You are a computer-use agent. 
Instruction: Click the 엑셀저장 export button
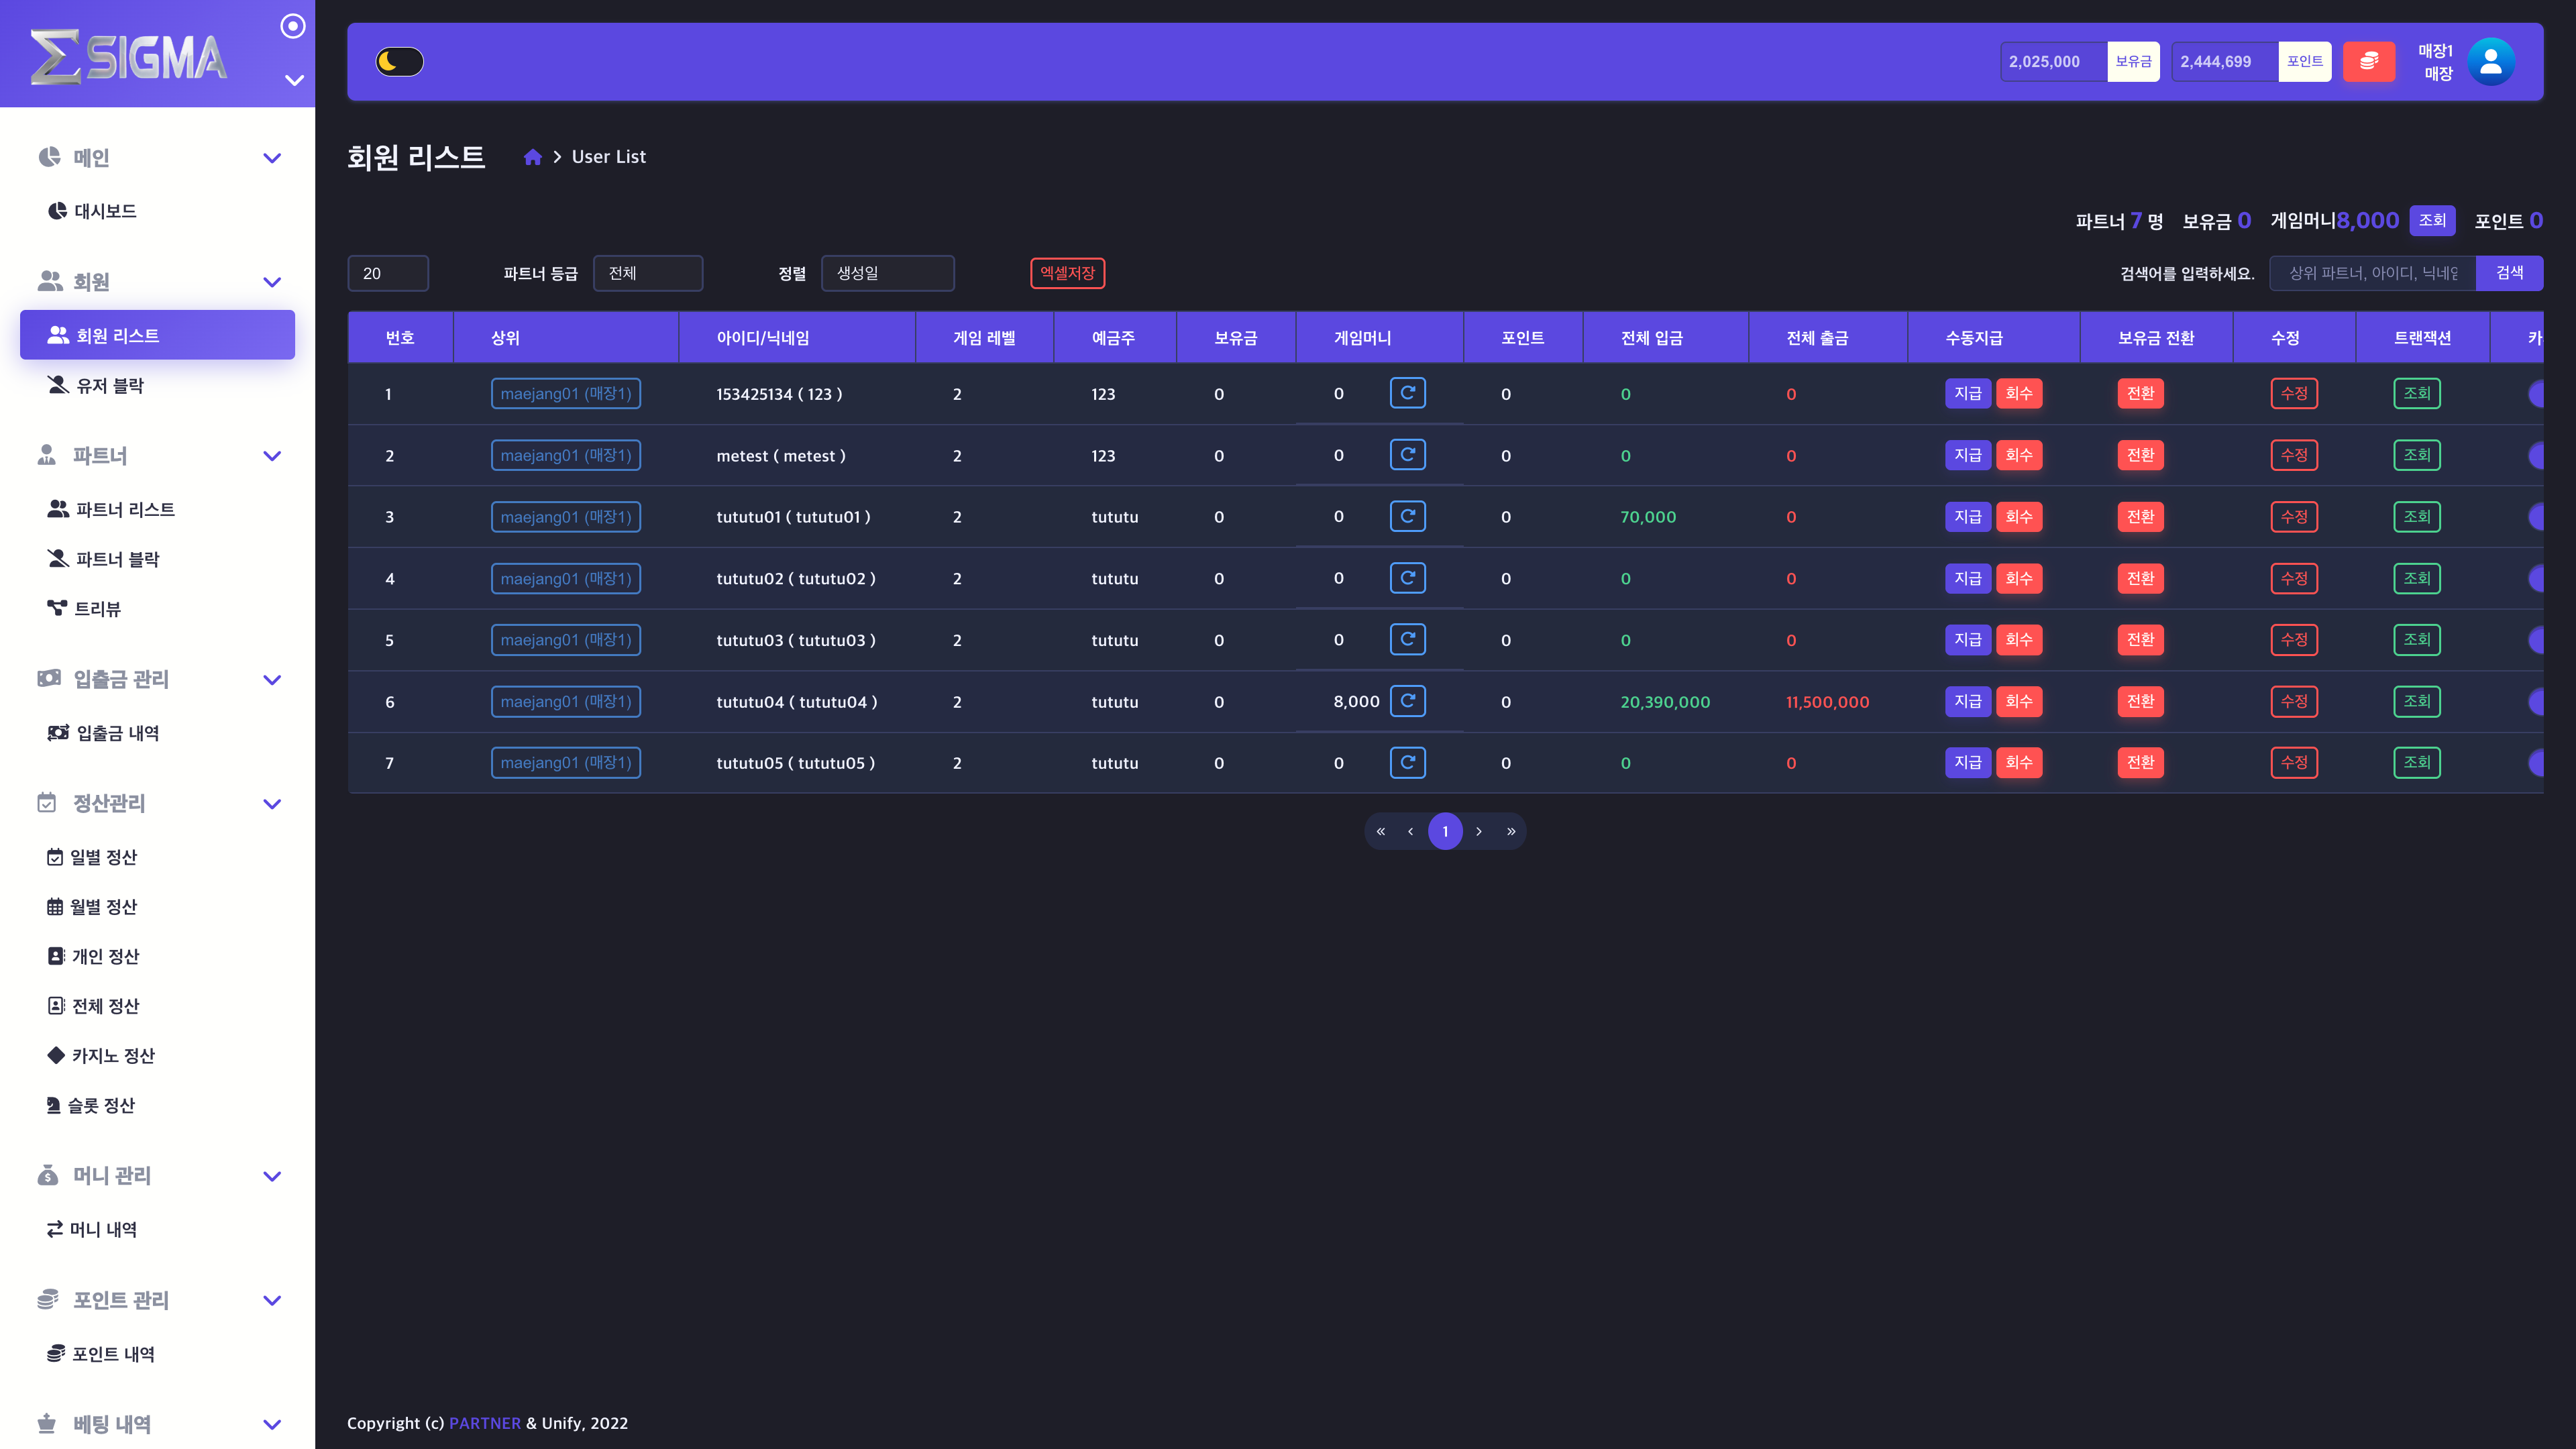(x=1067, y=273)
